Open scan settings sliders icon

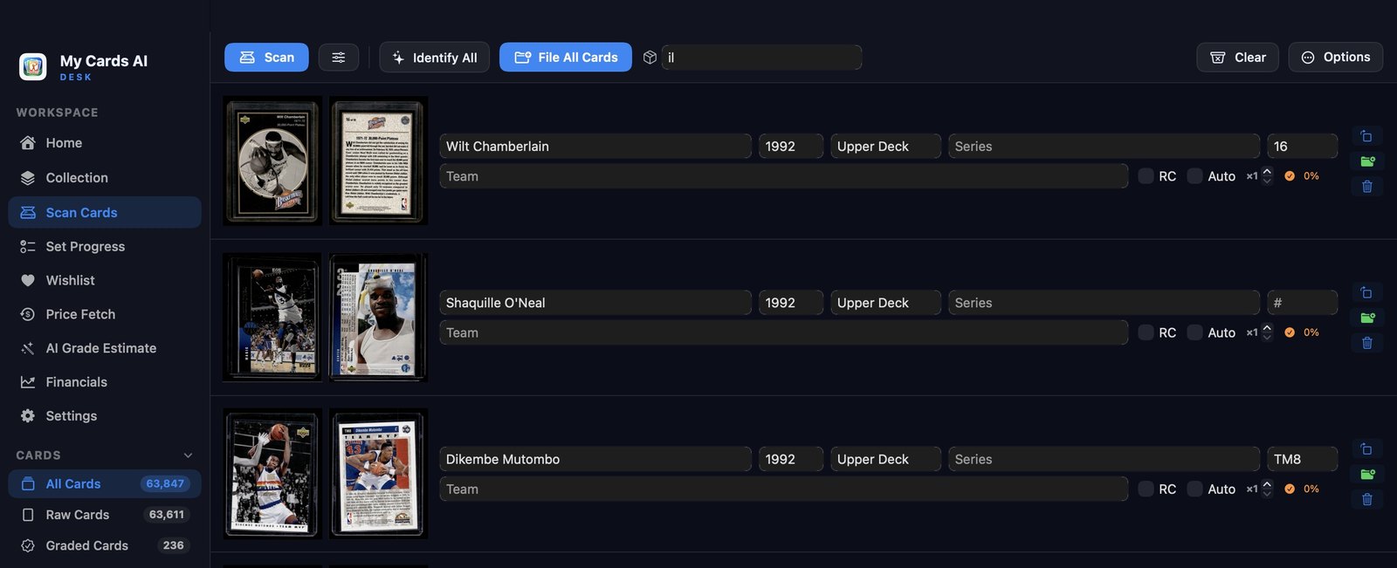pyautogui.click(x=339, y=58)
